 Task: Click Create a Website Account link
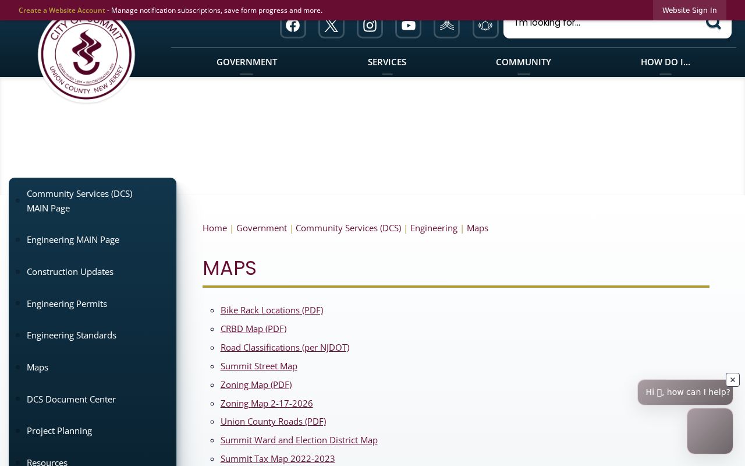pos(62,10)
